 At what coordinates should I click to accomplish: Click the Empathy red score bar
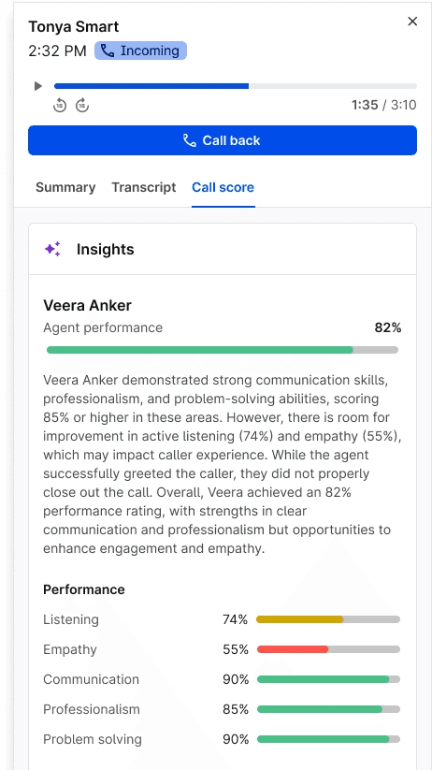click(328, 649)
